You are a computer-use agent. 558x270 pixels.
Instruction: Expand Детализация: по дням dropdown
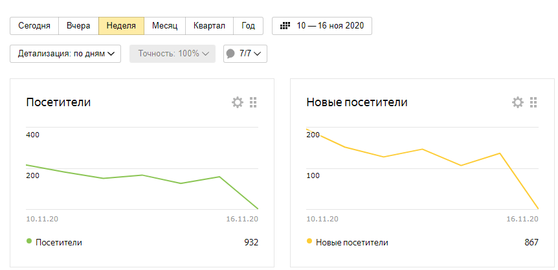pos(66,54)
